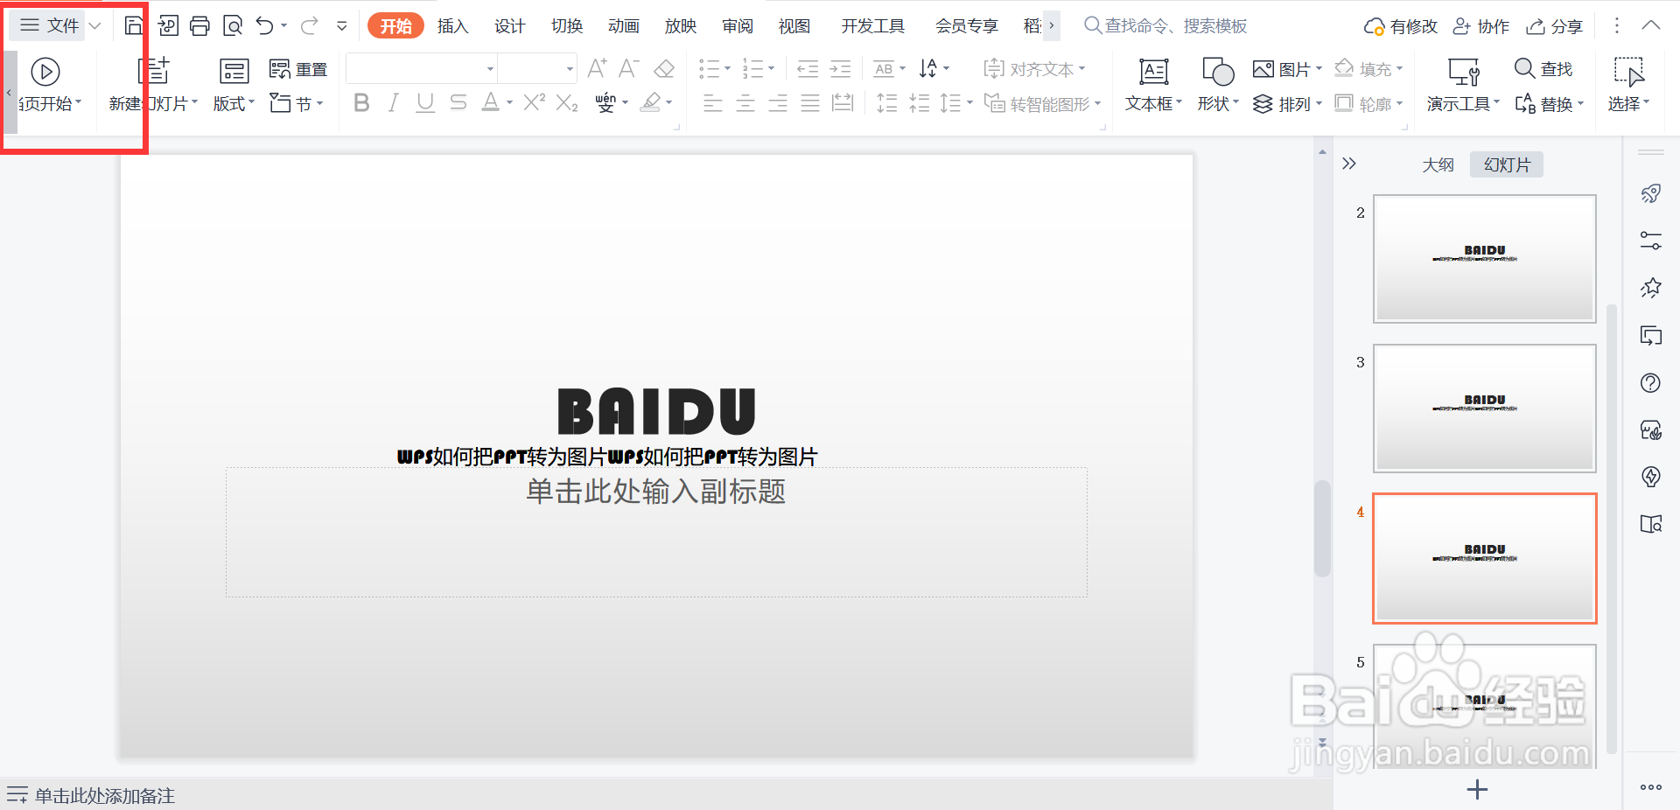Select slide 3 thumbnail
This screenshot has width=1680, height=810.
coord(1484,408)
